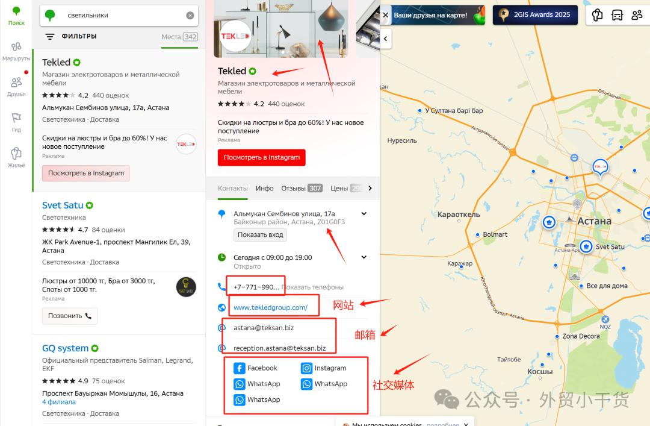The image size is (650, 426).
Task: Open Tekled listing title in results
Action: coord(57,62)
